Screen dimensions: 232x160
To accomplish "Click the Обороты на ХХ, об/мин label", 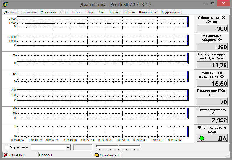I will tap(212, 19).
